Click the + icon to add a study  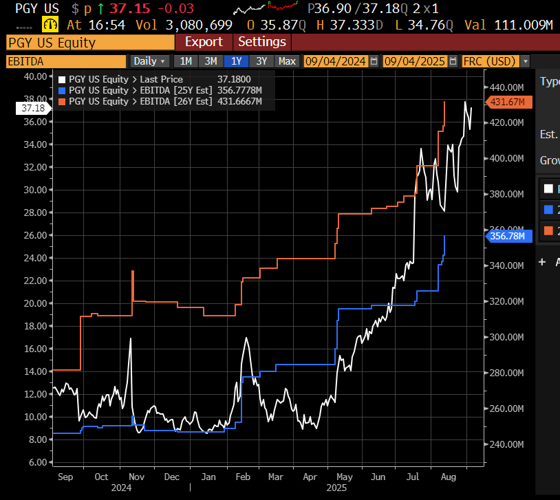tap(541, 262)
